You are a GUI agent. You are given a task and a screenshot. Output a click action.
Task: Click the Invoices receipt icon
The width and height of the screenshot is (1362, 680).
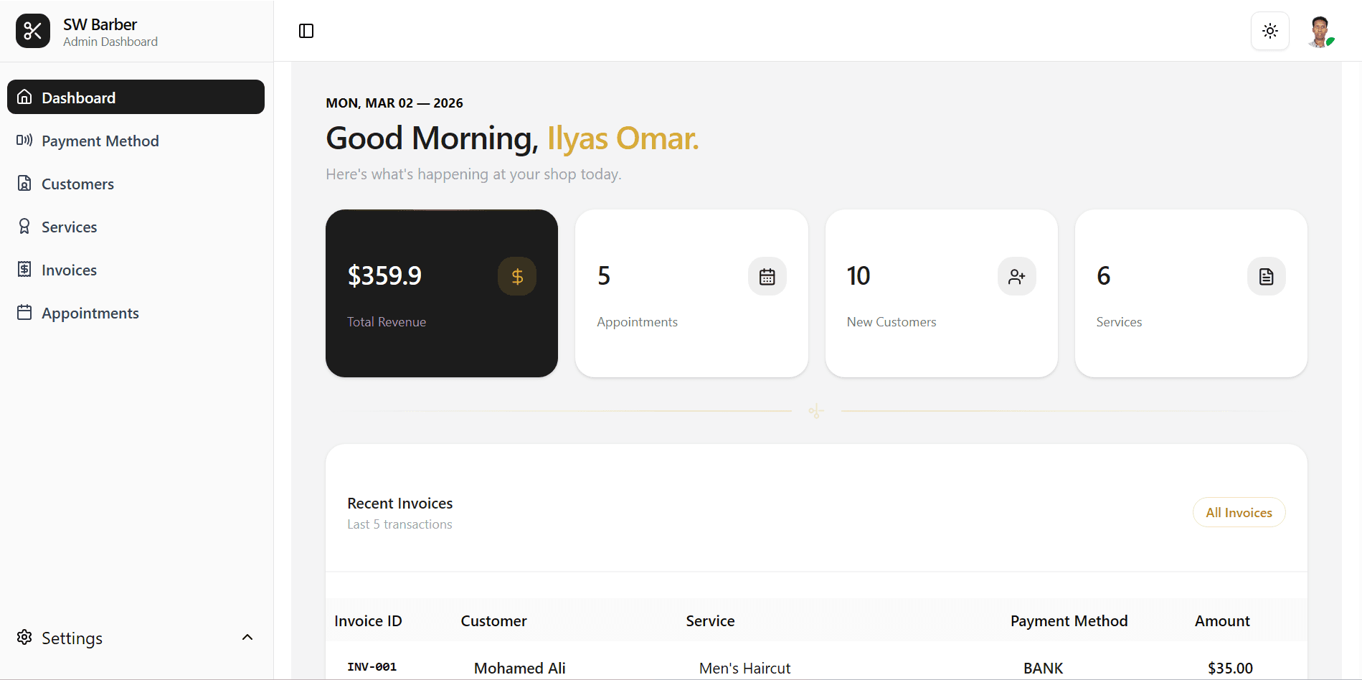click(24, 269)
